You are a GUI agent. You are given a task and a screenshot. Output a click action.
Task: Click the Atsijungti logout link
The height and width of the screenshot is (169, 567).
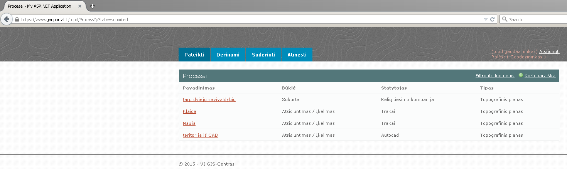(549, 51)
